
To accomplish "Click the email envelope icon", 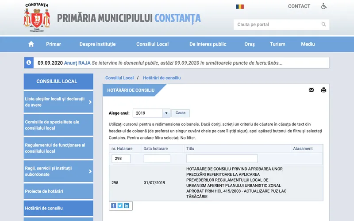I will [x=311, y=90].
